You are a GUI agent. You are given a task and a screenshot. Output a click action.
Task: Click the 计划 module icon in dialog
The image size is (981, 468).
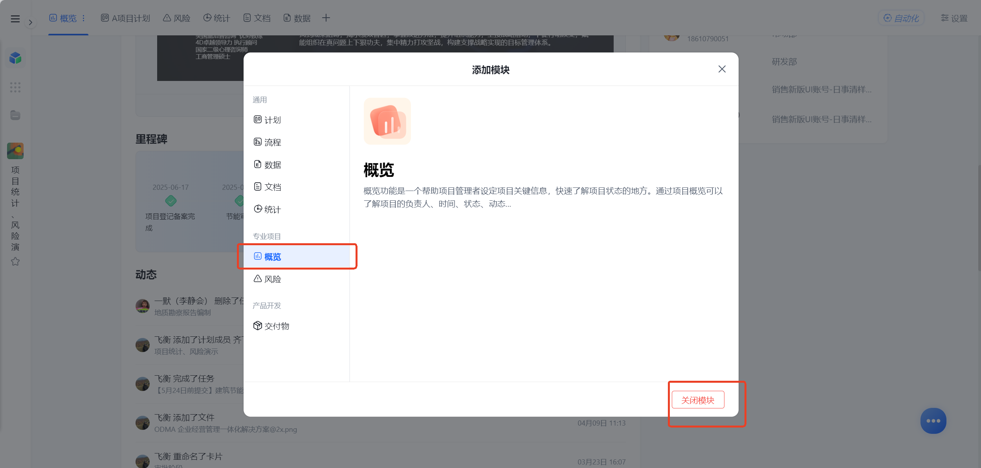pyautogui.click(x=257, y=119)
